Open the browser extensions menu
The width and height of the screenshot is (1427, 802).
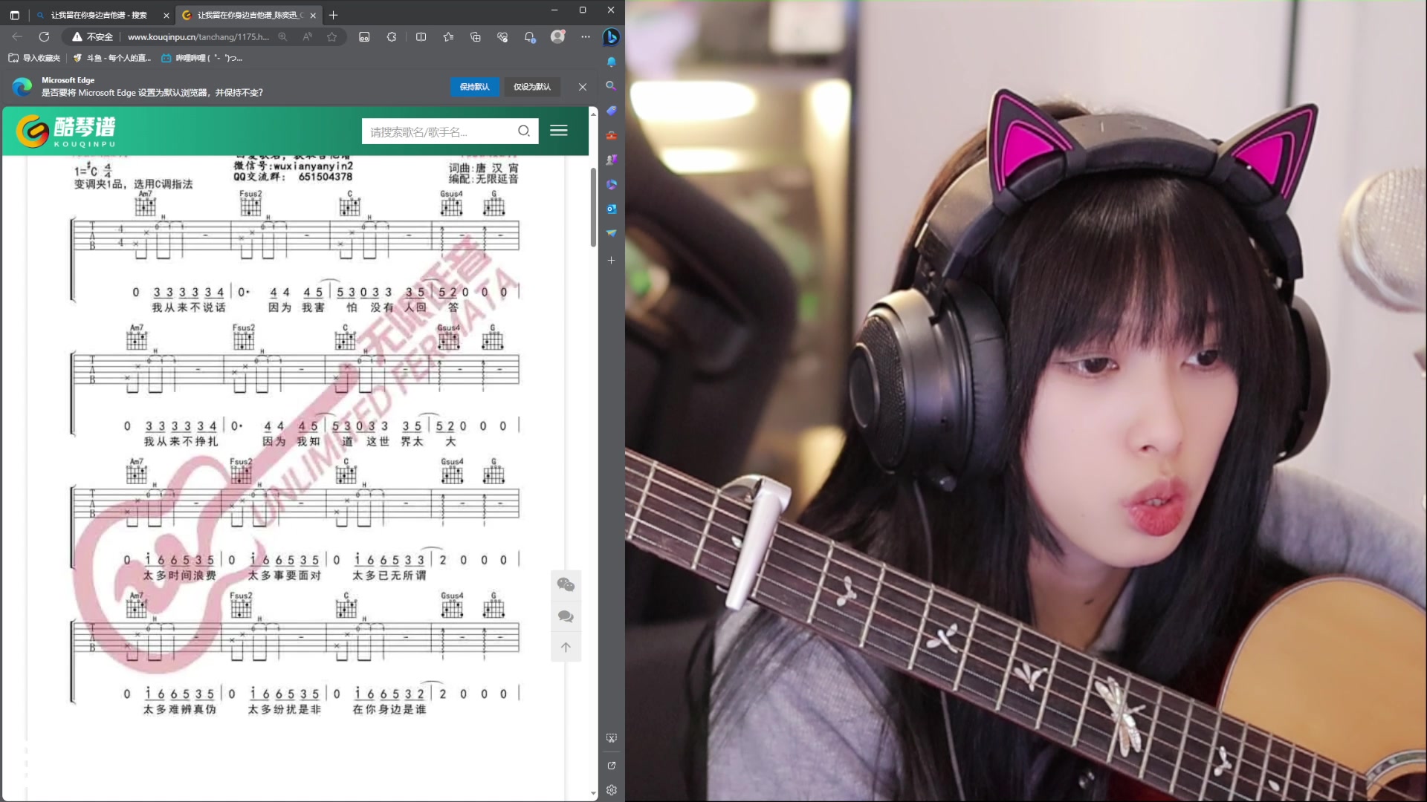coord(392,36)
